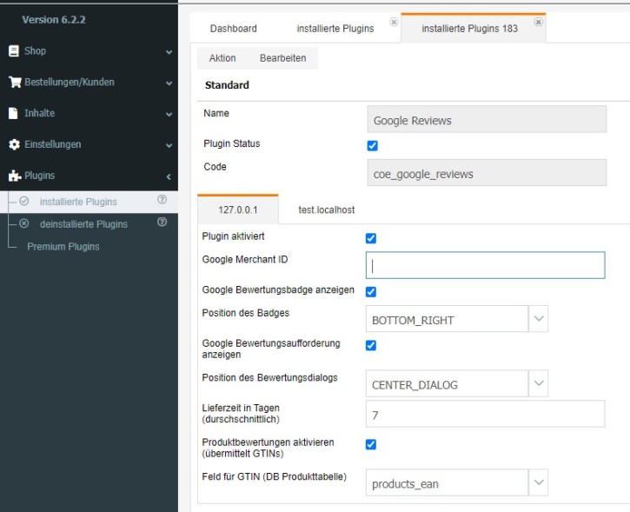Image resolution: width=630 pixels, height=512 pixels.
Task: Toggle Google Bewertungsaufforderung anzeigen checkbox
Action: point(371,346)
